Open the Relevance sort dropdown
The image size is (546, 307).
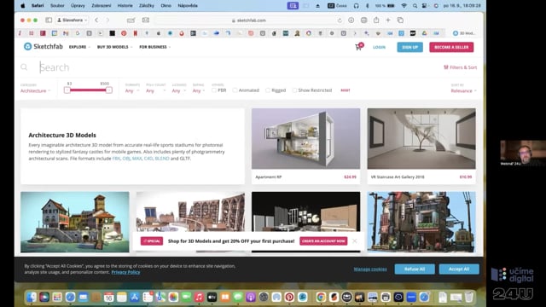pyautogui.click(x=463, y=91)
